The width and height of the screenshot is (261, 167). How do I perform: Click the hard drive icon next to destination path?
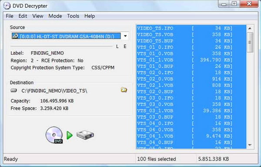click(x=14, y=91)
